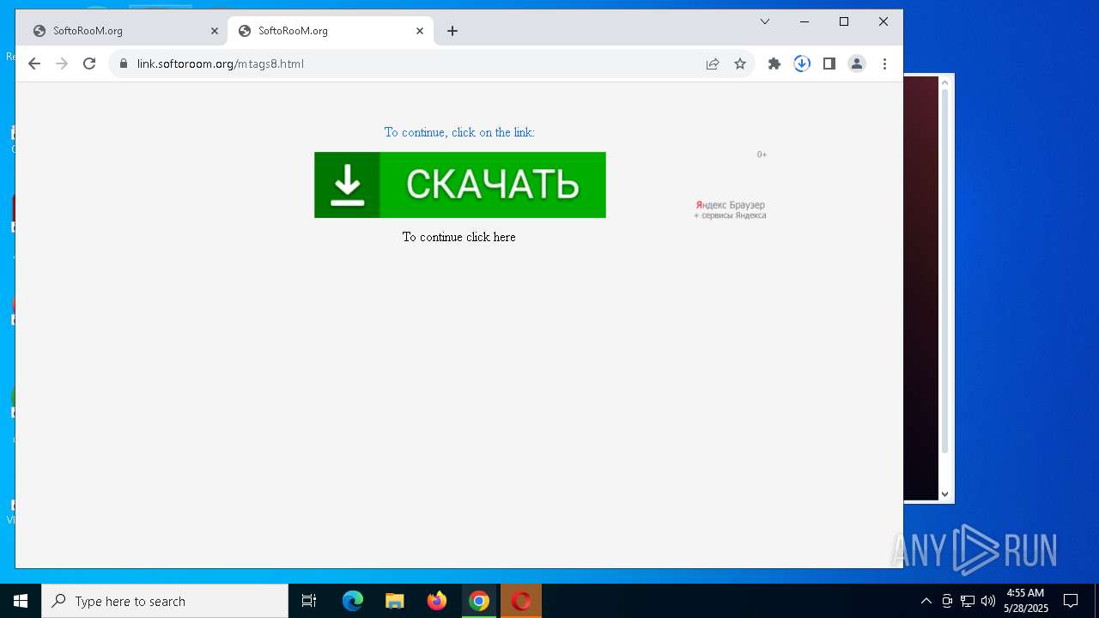Image resolution: width=1099 pixels, height=618 pixels.
Task: Click the taskbar search box
Action: [165, 601]
